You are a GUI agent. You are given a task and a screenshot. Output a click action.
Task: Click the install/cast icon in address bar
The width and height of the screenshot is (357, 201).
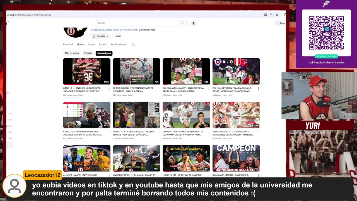coord(266,15)
